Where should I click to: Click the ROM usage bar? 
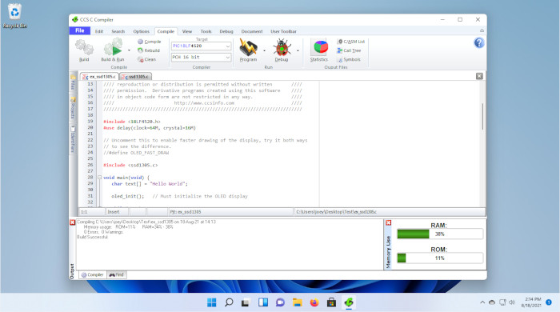(440, 258)
